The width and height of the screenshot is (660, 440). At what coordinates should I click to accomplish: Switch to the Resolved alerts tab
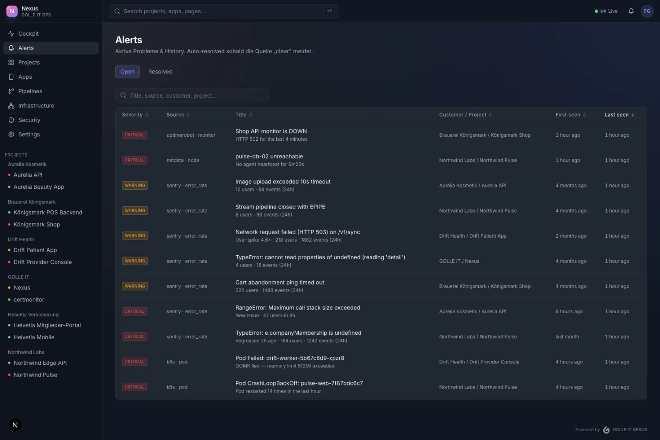point(160,72)
